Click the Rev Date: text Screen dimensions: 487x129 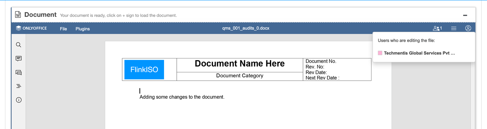pos(316,72)
